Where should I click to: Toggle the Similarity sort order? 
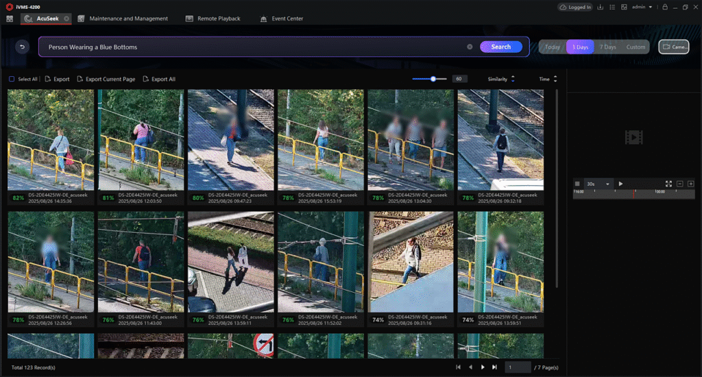tap(513, 79)
